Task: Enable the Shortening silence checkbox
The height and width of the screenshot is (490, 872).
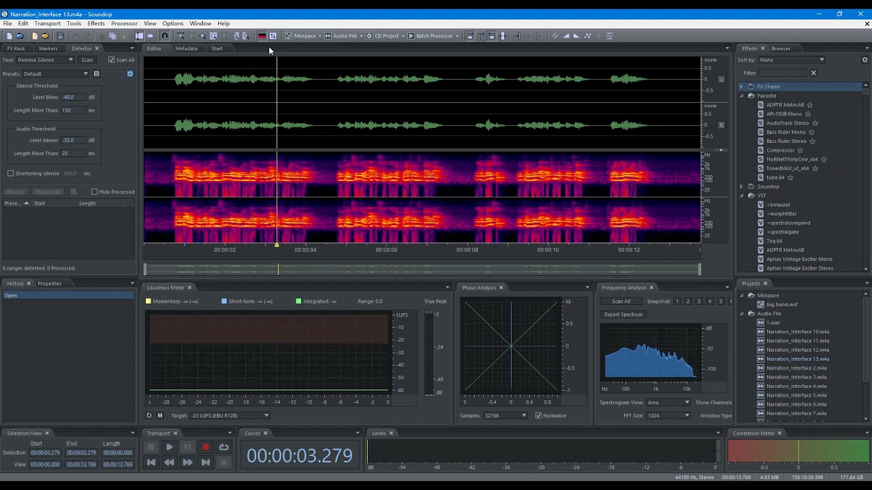Action: pos(11,174)
